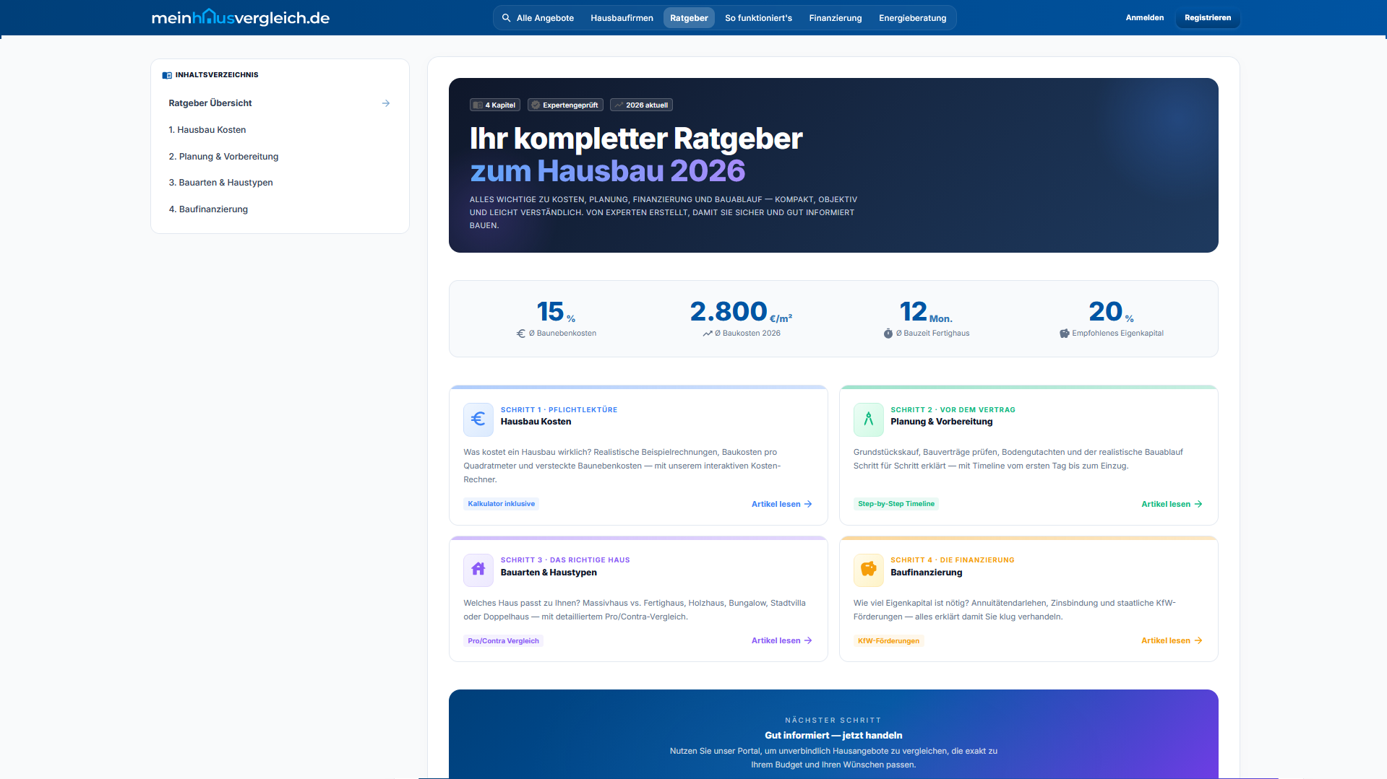1387x779 pixels.
Task: Click the 'Expertengeprüft' badge in hero banner
Action: 565,105
